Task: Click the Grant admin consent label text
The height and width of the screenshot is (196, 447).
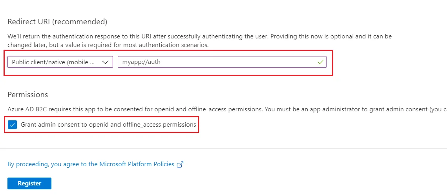Action: point(108,125)
